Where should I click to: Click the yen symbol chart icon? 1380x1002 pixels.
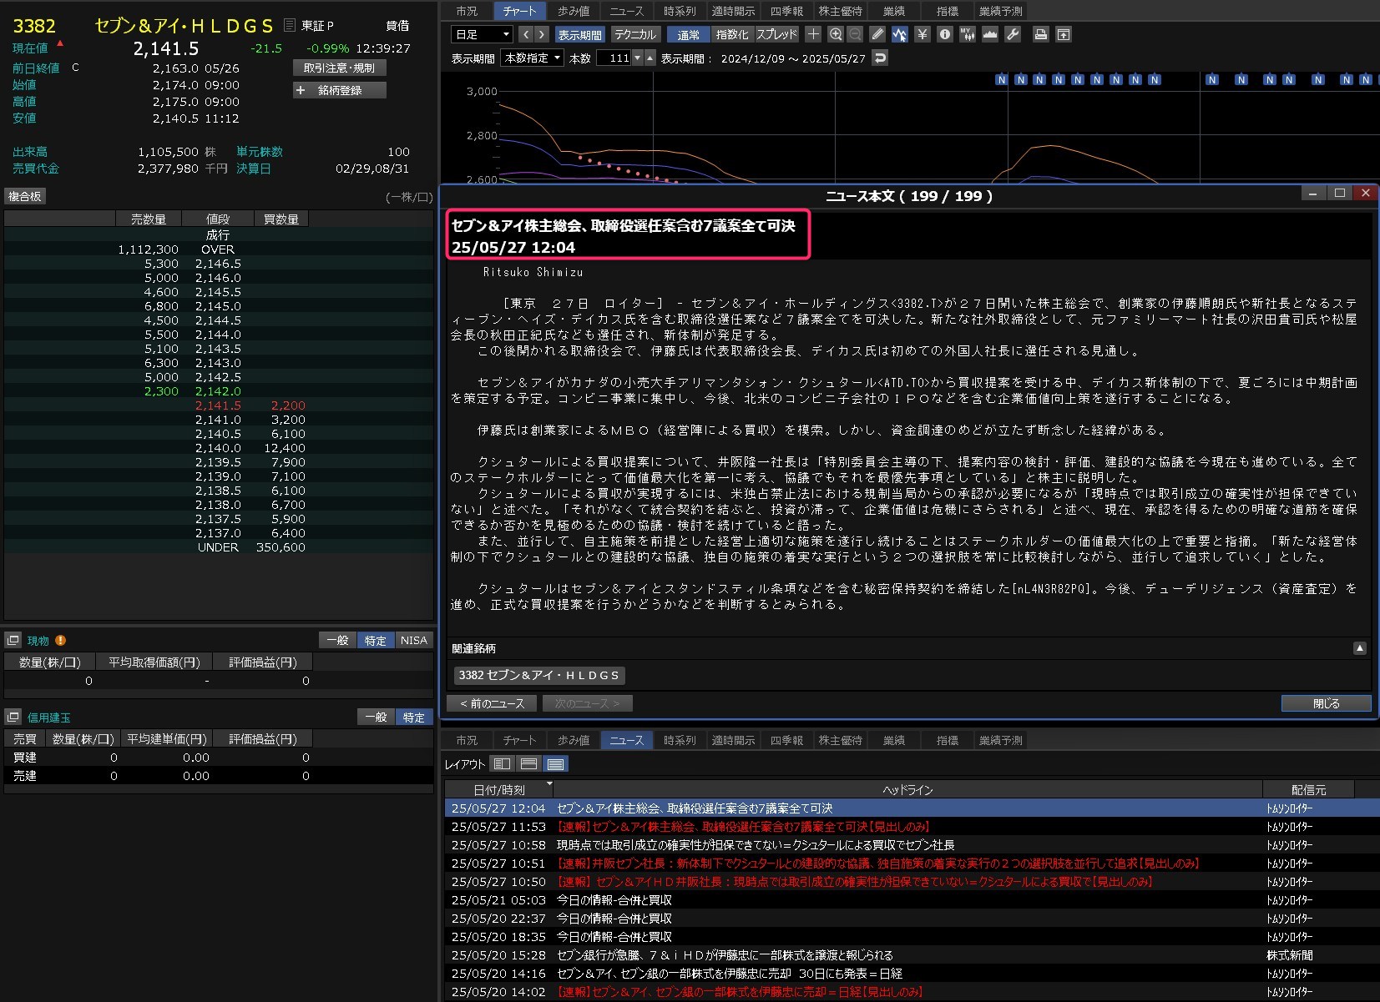tap(923, 34)
